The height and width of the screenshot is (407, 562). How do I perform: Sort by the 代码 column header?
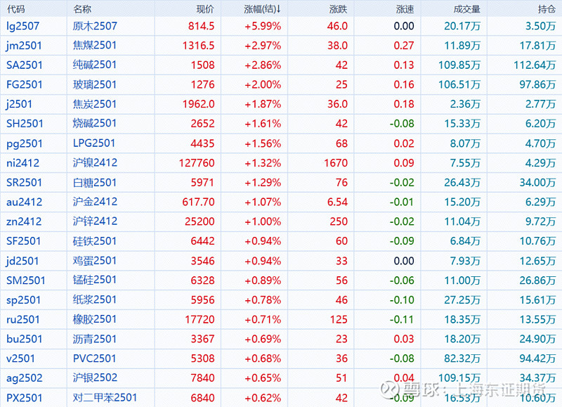pos(15,9)
